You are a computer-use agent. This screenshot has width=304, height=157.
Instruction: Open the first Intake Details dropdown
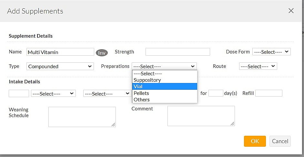click(53, 94)
